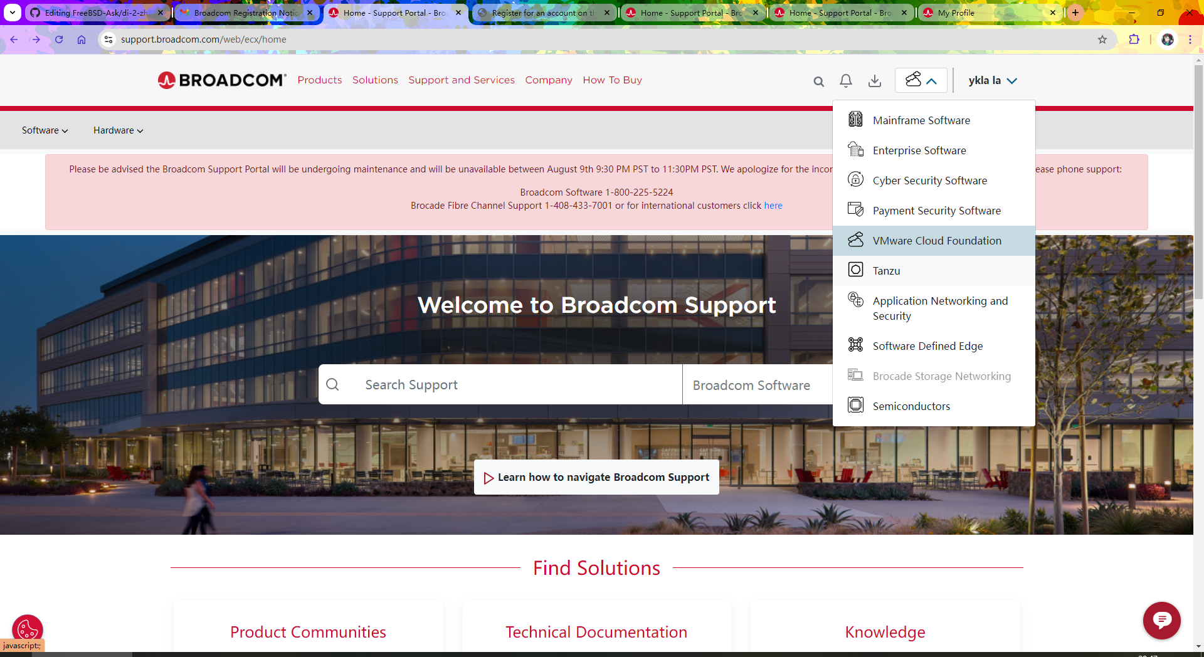Open the Support and Services link
Image resolution: width=1204 pixels, height=657 pixels.
coord(462,80)
